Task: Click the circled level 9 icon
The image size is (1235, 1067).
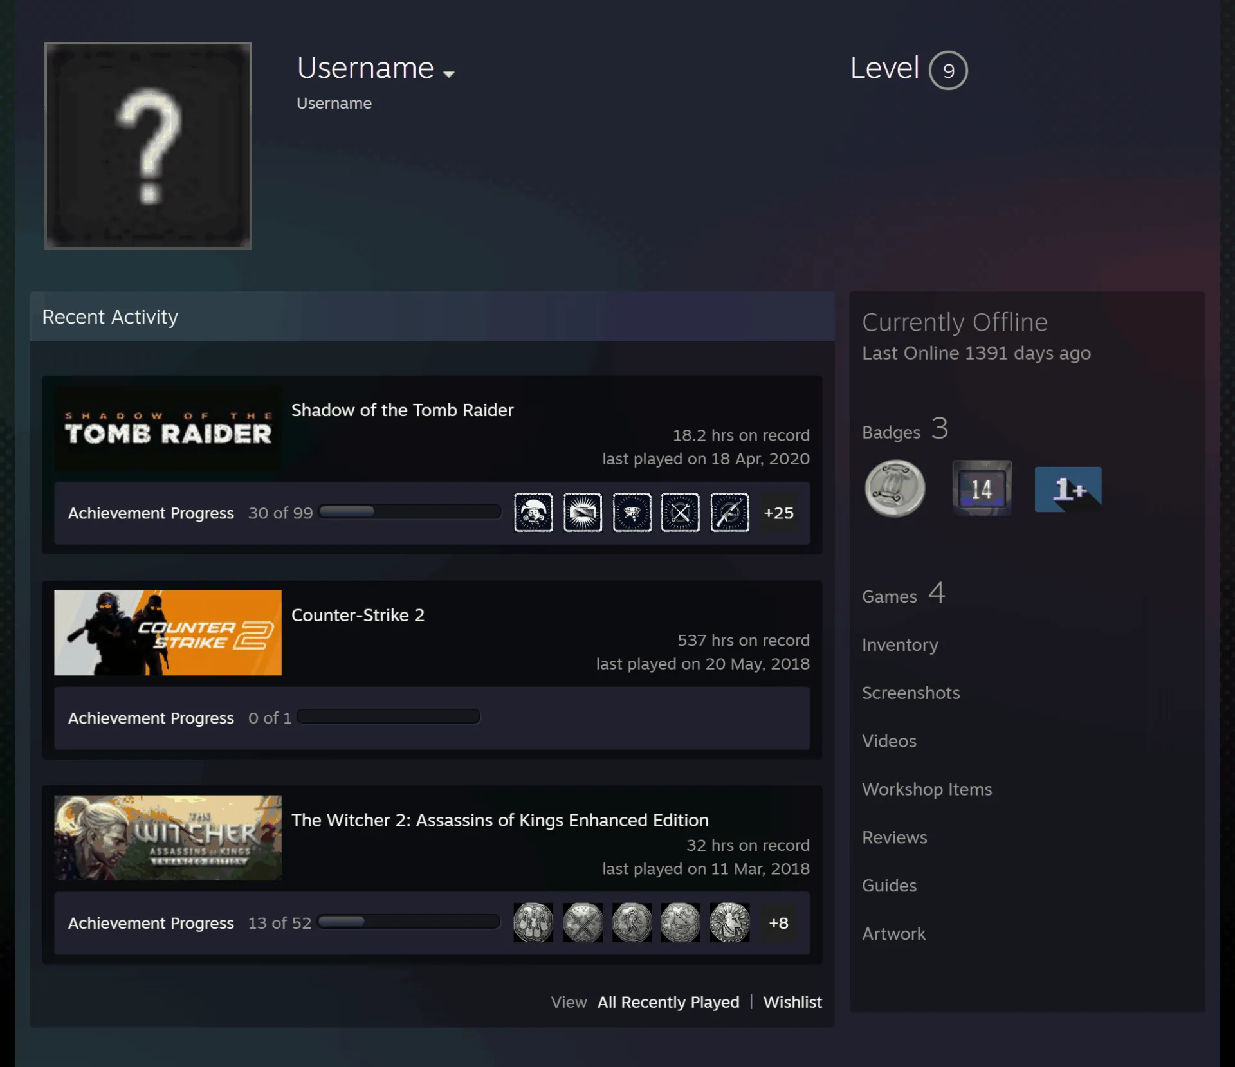Action: [948, 70]
